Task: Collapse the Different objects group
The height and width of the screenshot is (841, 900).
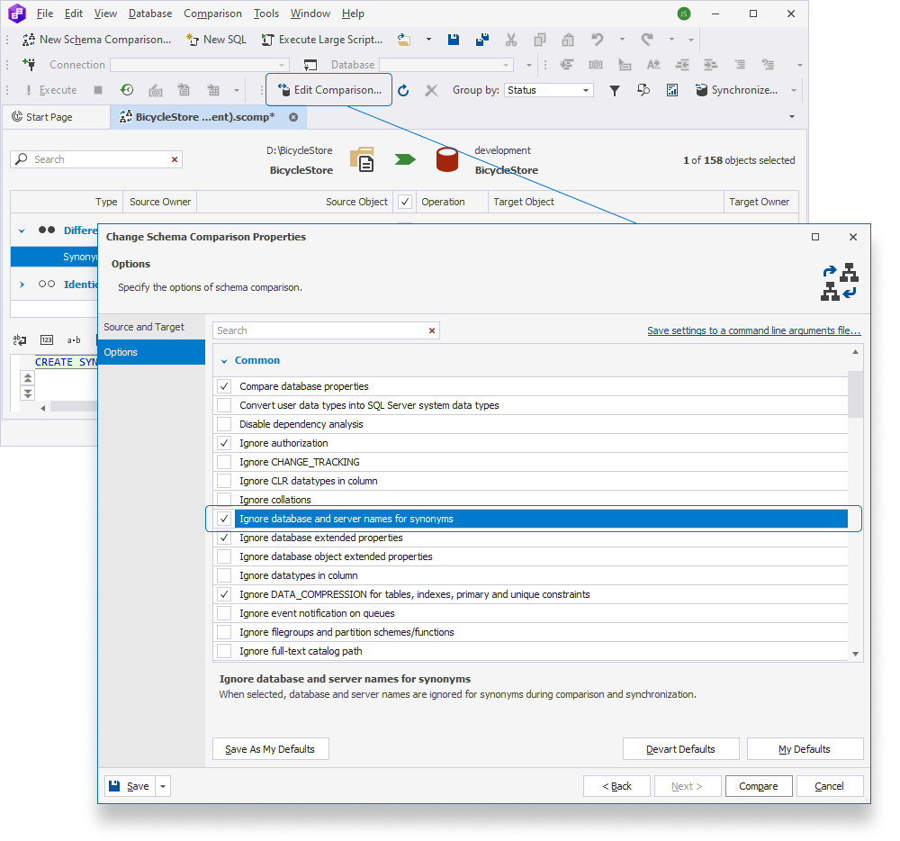Action: pos(22,231)
